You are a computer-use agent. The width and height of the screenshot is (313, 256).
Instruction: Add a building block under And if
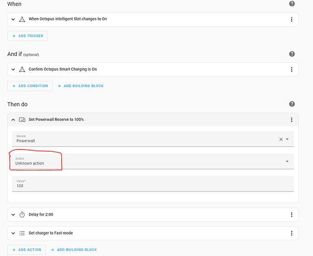[x=81, y=86]
